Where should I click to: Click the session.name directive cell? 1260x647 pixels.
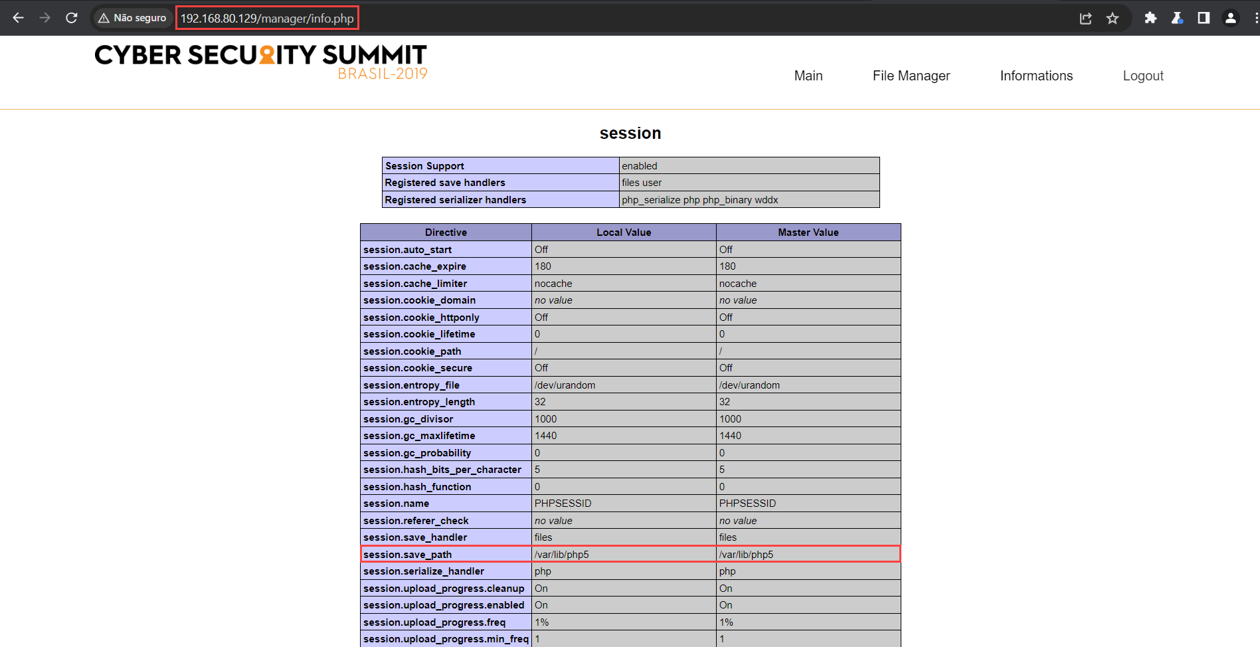[x=446, y=504]
